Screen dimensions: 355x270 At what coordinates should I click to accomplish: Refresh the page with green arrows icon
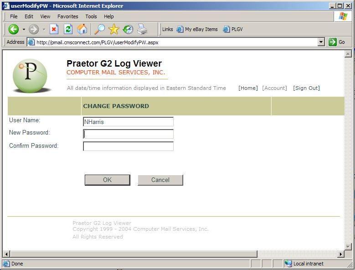tap(68, 29)
